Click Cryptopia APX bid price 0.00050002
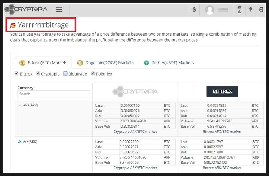 [130, 116]
